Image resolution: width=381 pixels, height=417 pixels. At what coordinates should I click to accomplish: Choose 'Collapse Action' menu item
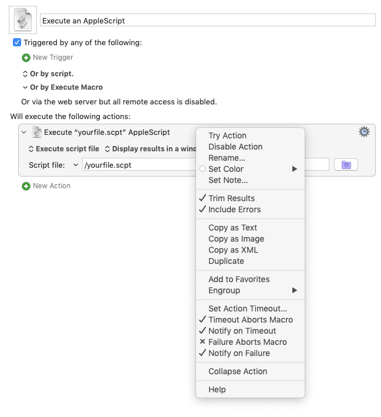pos(250,371)
